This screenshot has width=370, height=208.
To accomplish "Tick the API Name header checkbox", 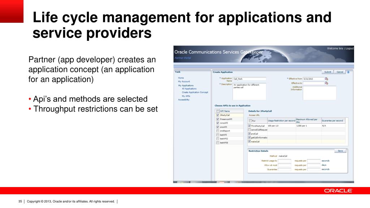I will coord(218,111).
